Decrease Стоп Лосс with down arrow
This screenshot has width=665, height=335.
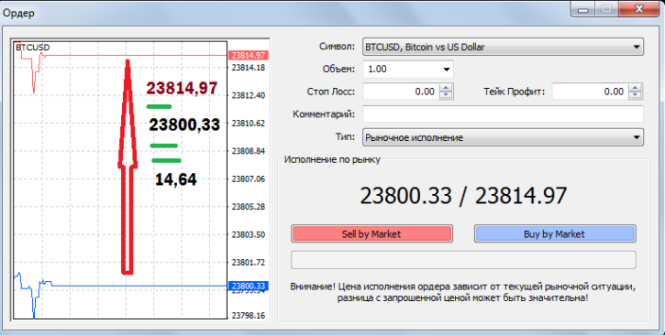[x=446, y=95]
